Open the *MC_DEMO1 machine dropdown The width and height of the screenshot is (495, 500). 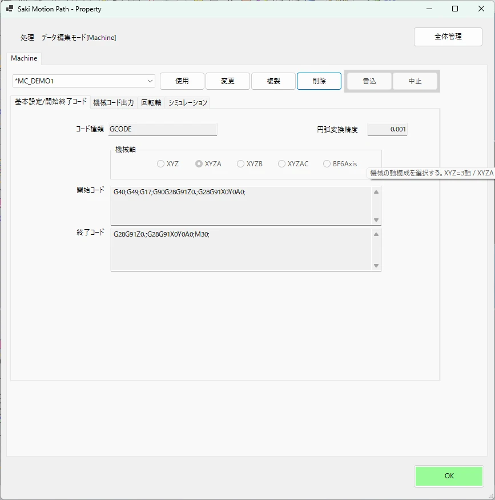point(84,81)
